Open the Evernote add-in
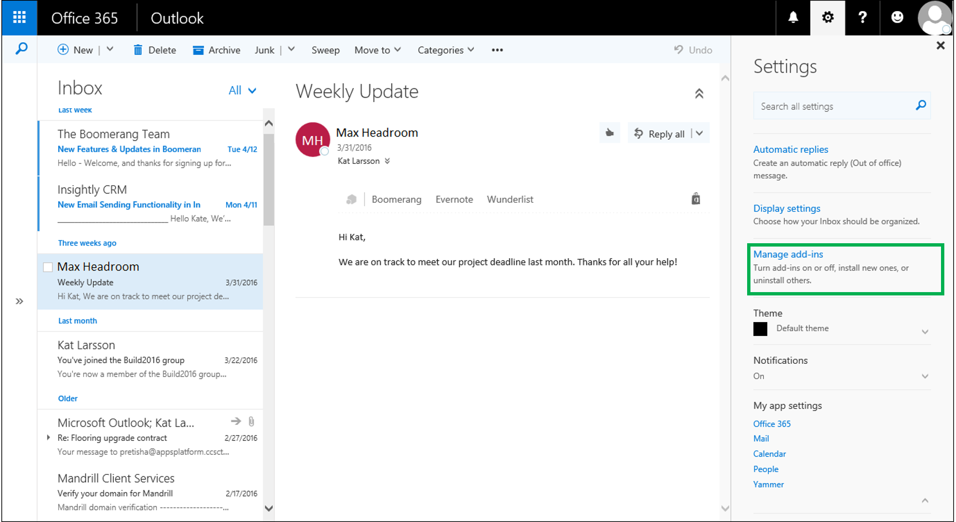Viewport: 956px width, 522px height. 454,199
